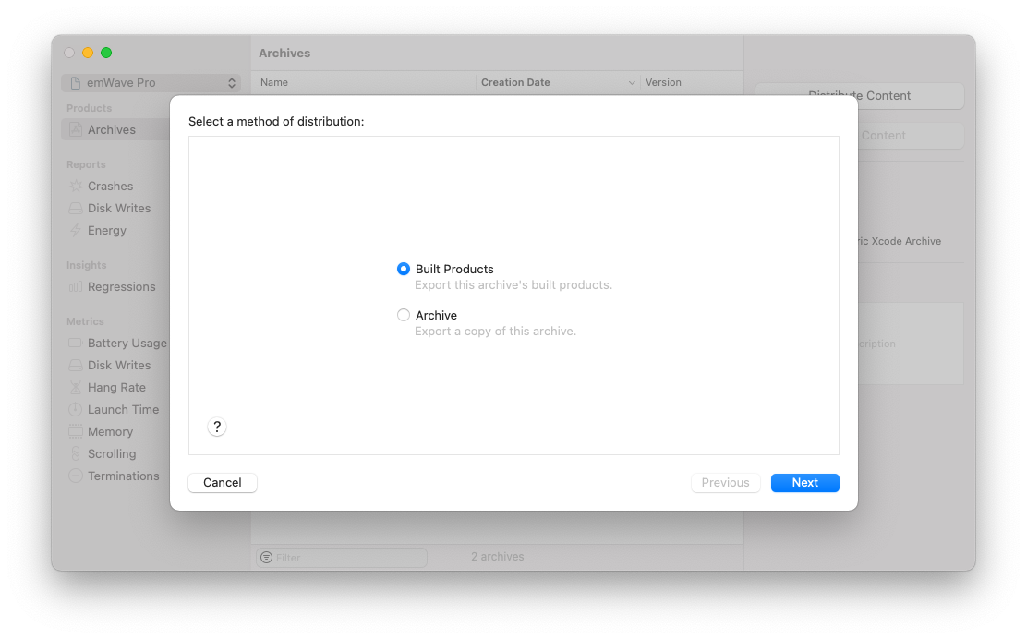This screenshot has height=639, width=1027.
Task: Click the Launch Time clock icon
Action: (x=76, y=410)
